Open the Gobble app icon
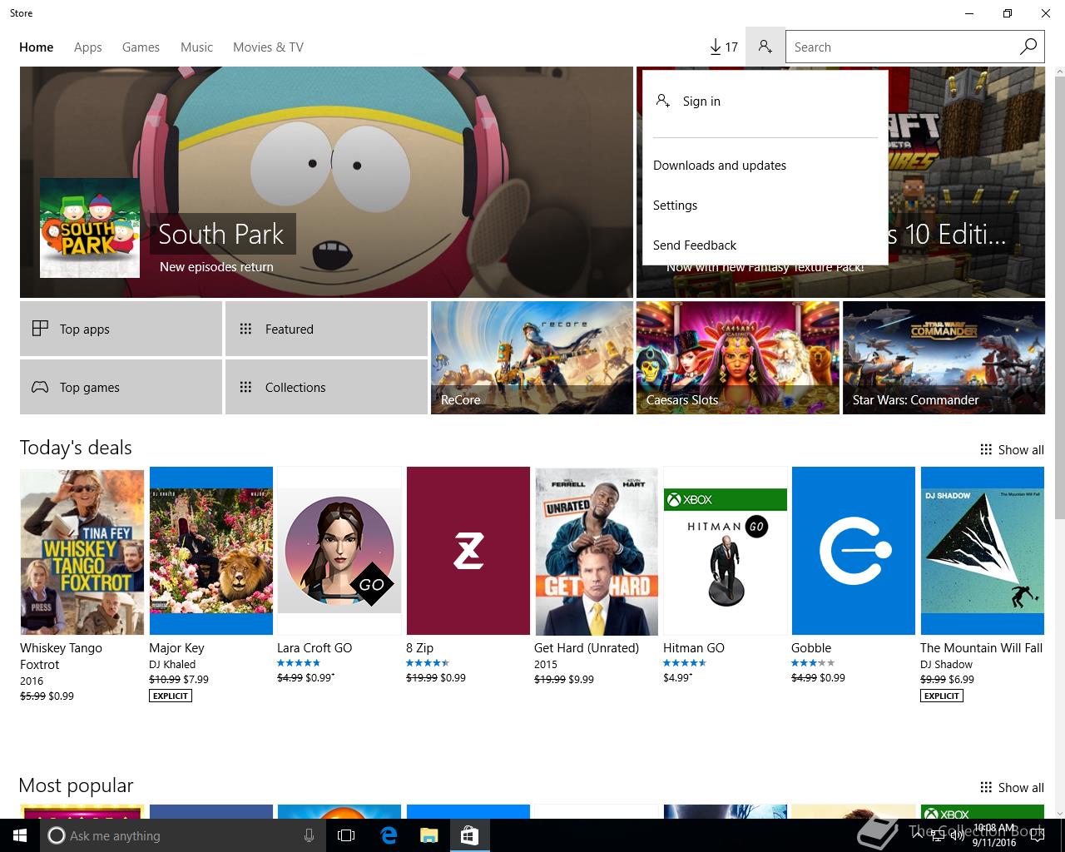Viewport: 1065px width, 852px height. pyautogui.click(x=854, y=551)
